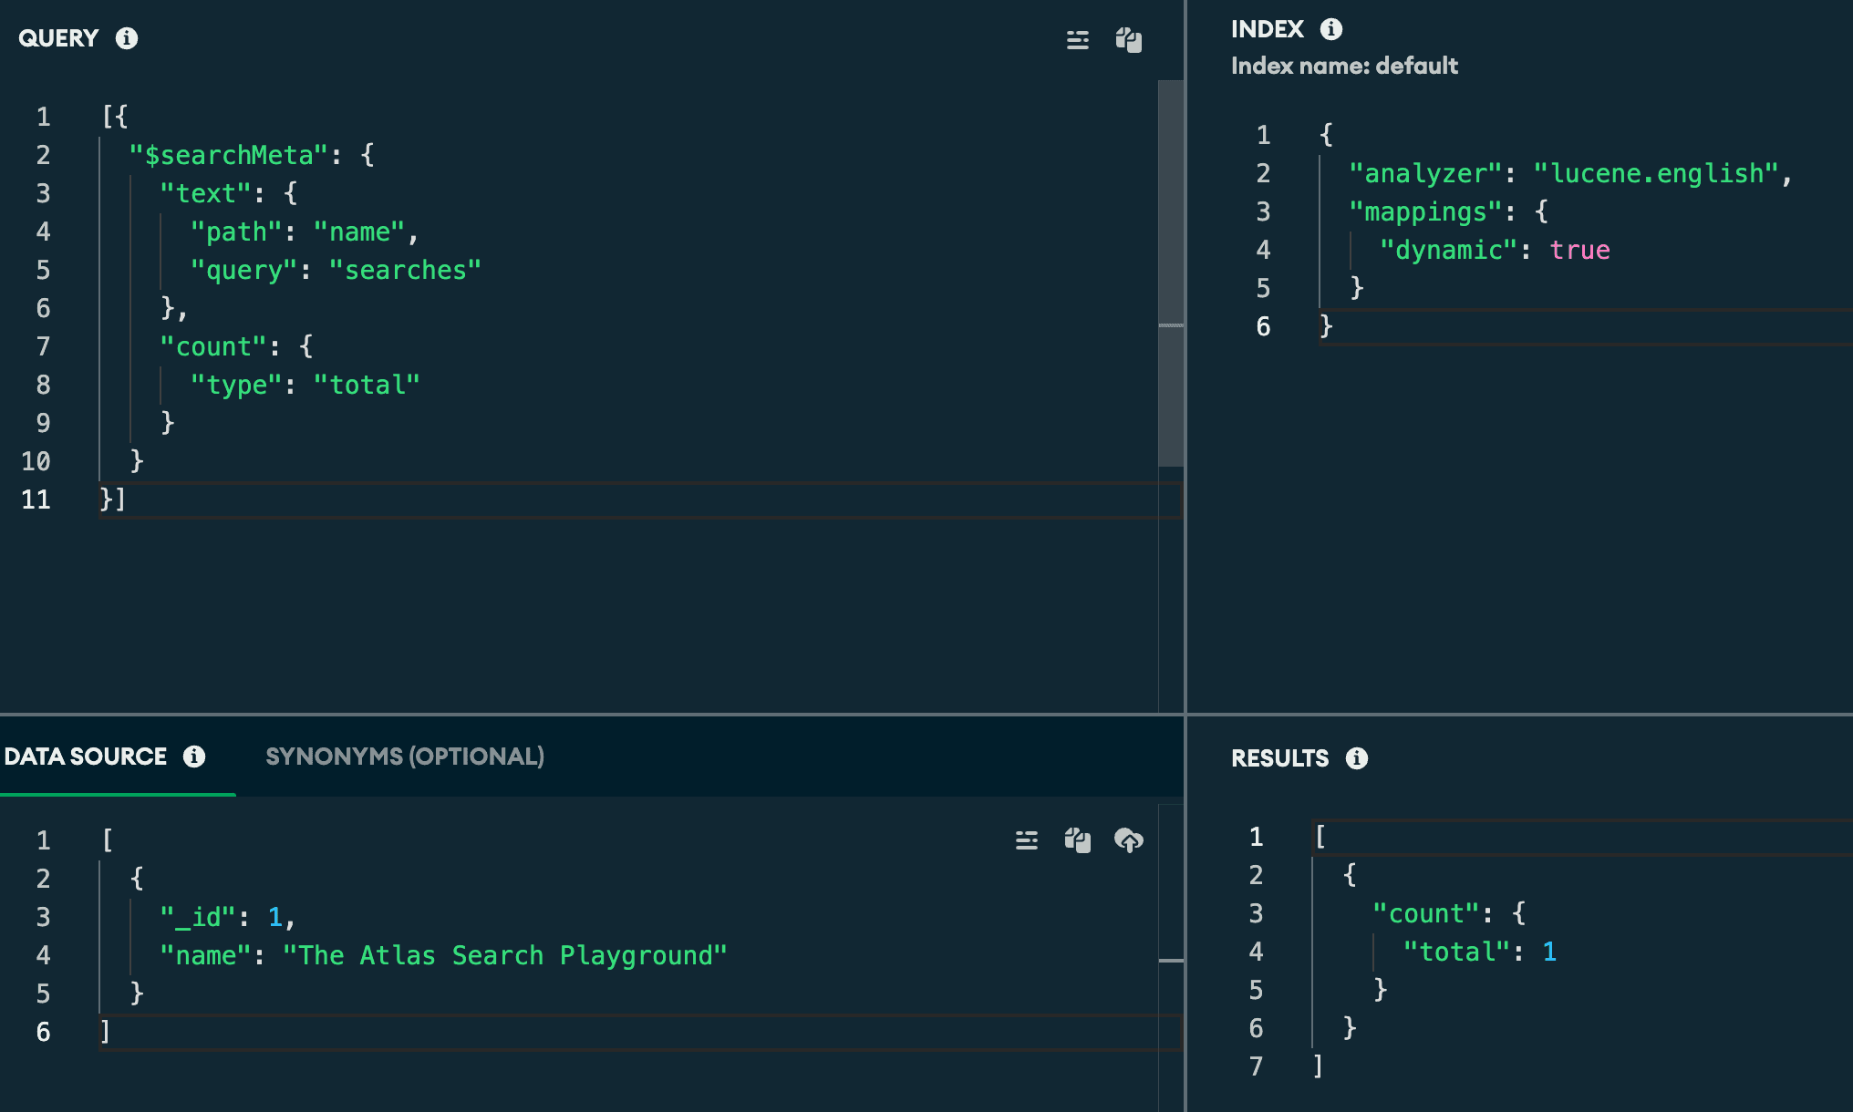The width and height of the screenshot is (1853, 1112).
Task: Click the Query editor vertical scrollbar
Action: point(1171,273)
